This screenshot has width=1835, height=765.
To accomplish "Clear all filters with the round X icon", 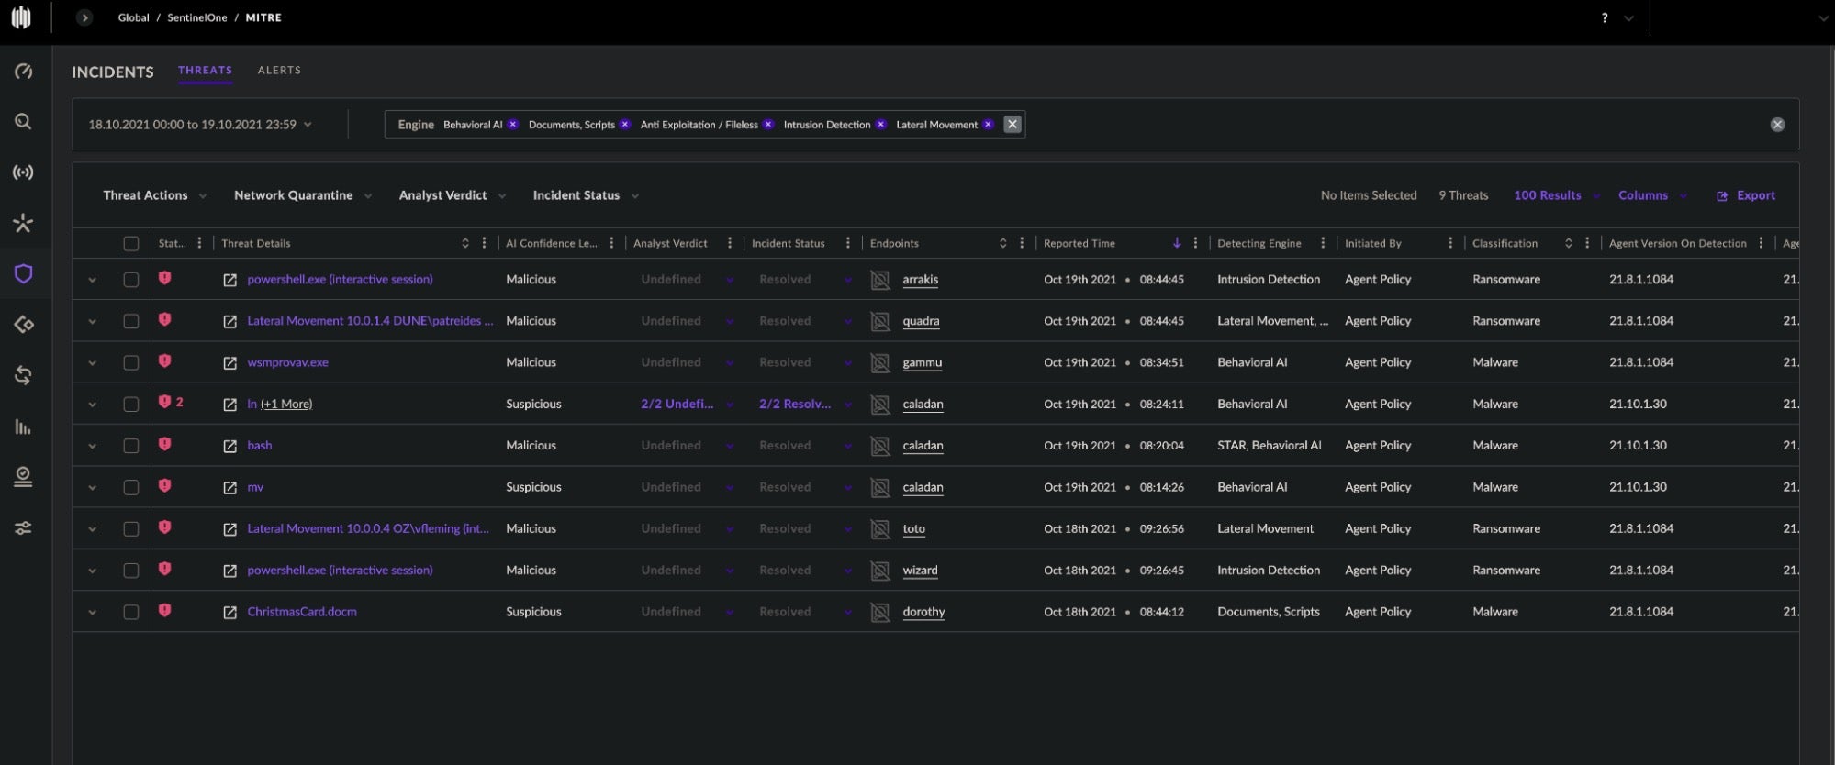I will [x=1777, y=125].
